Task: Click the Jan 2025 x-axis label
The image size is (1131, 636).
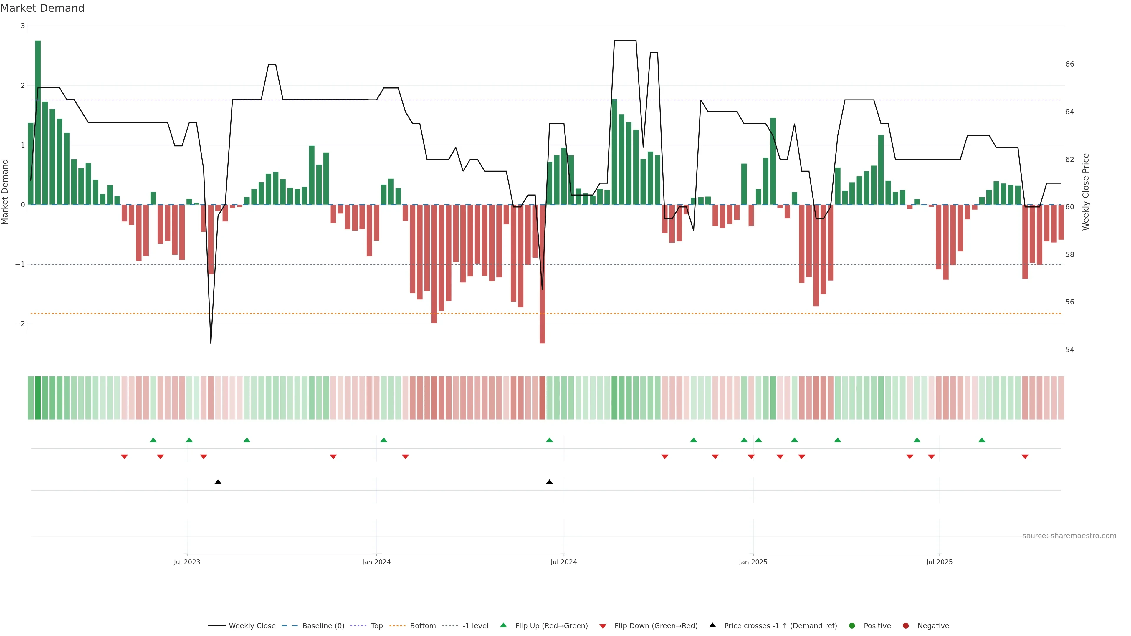Action: [x=753, y=562]
